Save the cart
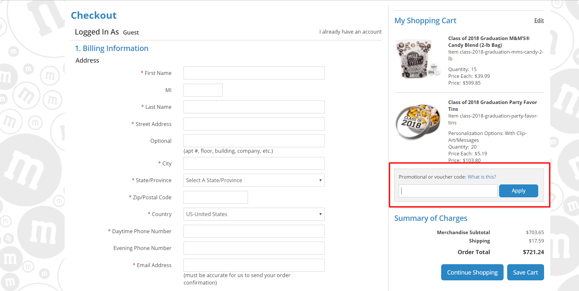579x291 pixels. (525, 272)
